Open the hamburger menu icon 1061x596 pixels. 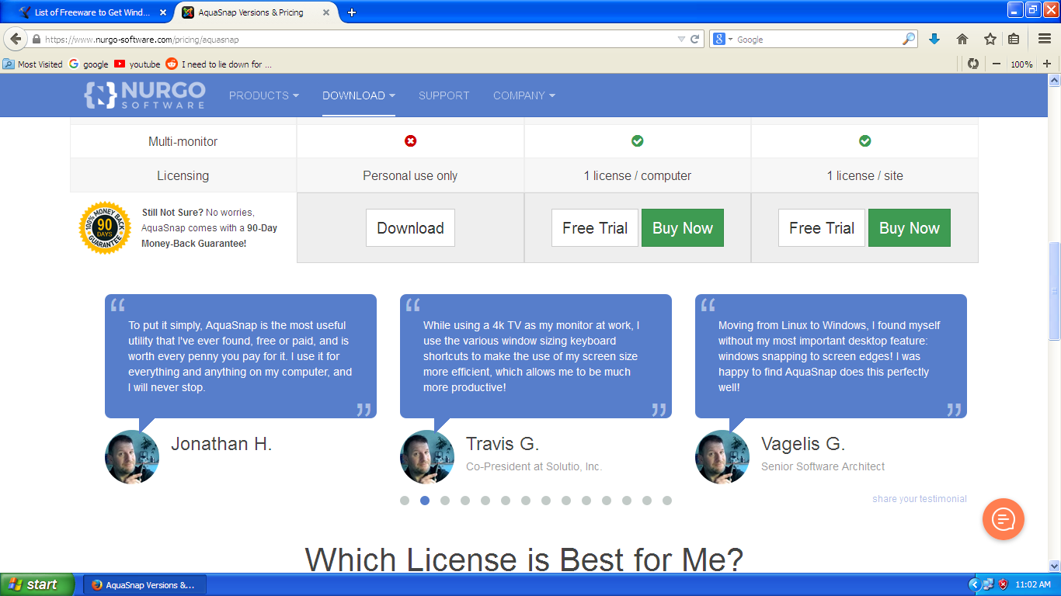point(1045,39)
